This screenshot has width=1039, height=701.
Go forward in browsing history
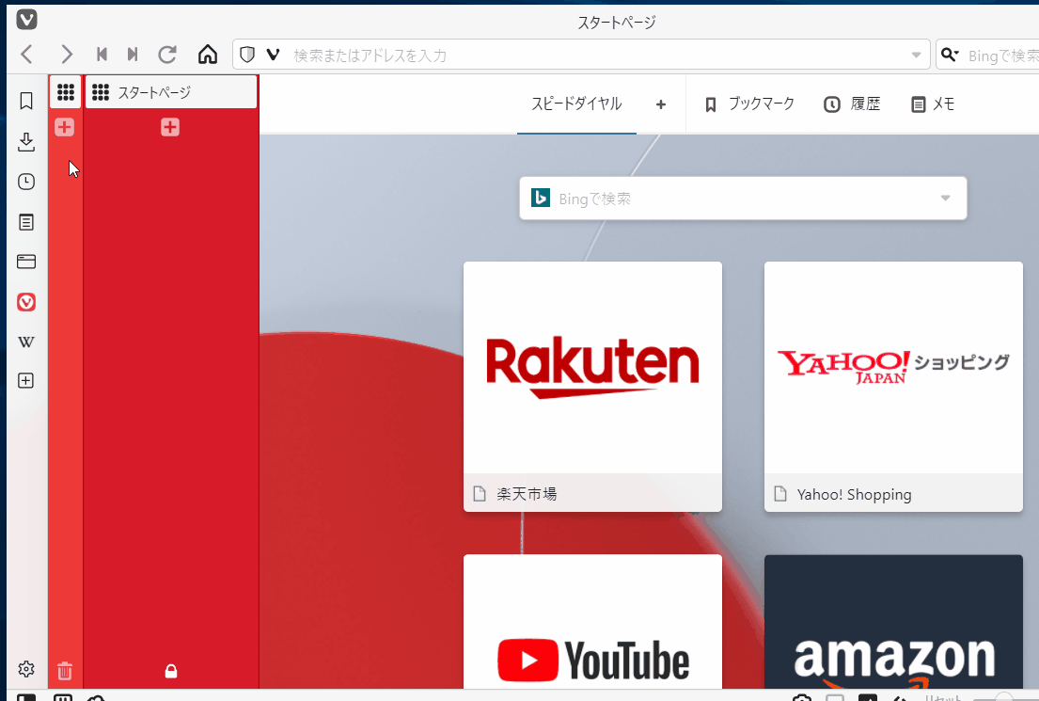66,55
